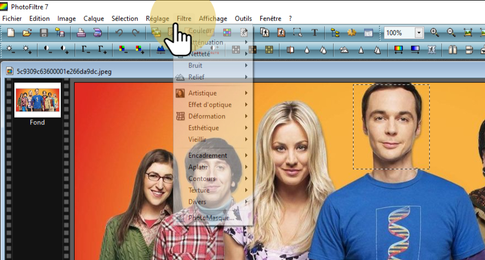Decrease brightness with the sun minus icon
Image resolution: width=485 pixels, height=260 pixels.
pos(11,50)
